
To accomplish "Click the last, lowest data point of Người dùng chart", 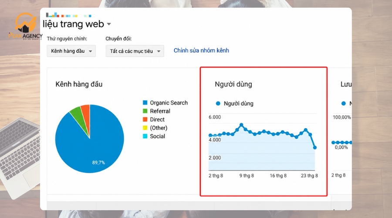I will [x=315, y=148].
